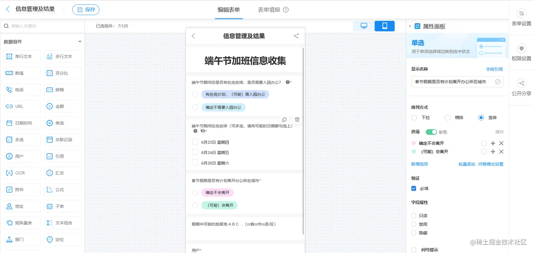Select the 单行文本 component
The width and height of the screenshot is (534, 253).
(x=22, y=56)
